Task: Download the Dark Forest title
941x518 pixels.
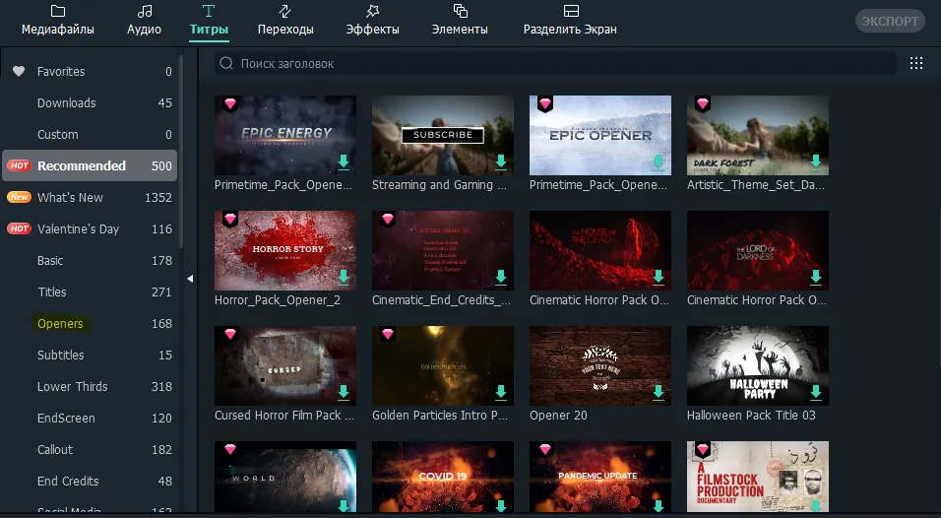Action: (x=816, y=162)
